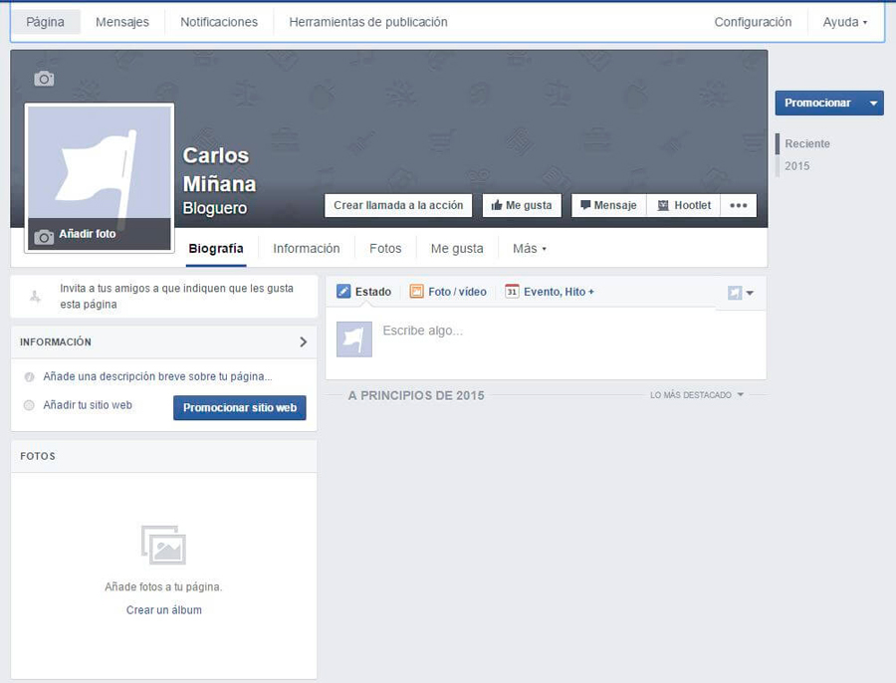Viewport: 896px width, 683px height.
Task: Click the Me gusta button
Action: click(522, 205)
